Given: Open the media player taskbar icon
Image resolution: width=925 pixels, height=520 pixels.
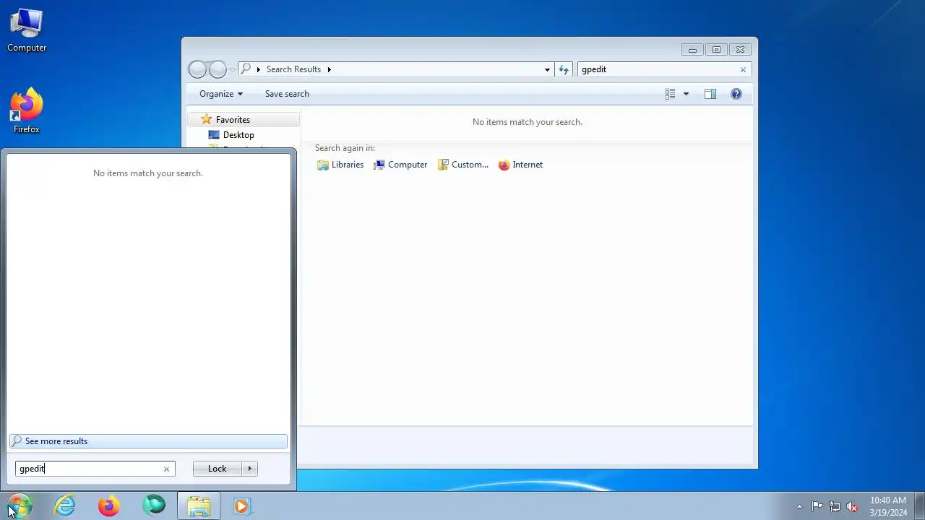Looking at the screenshot, I should (x=242, y=506).
